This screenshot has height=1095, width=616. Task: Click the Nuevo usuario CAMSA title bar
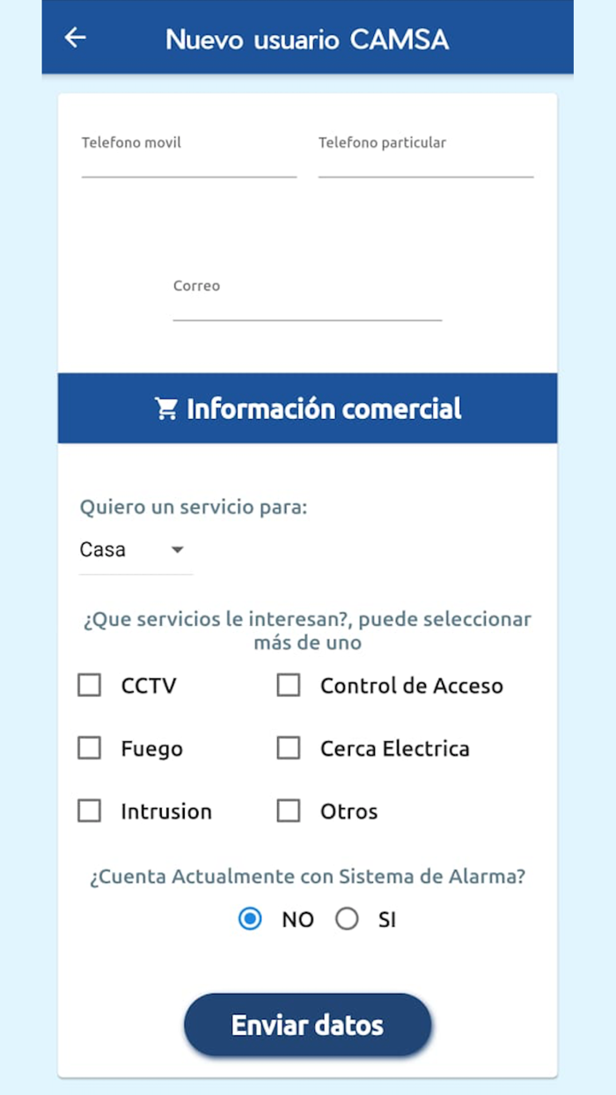[308, 38]
